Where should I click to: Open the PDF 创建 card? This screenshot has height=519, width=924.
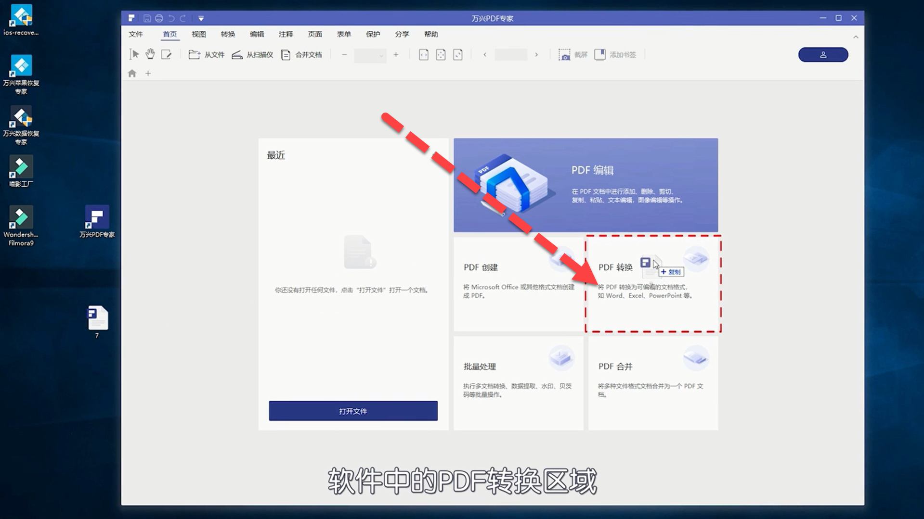point(519,284)
